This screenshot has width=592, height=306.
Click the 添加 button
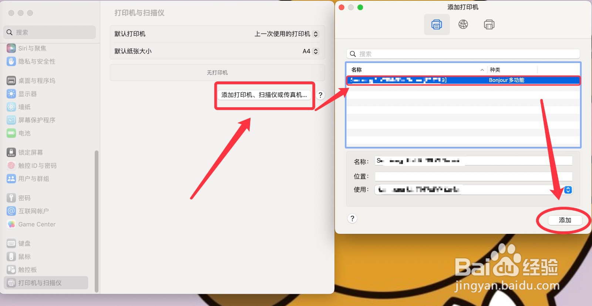coord(565,220)
